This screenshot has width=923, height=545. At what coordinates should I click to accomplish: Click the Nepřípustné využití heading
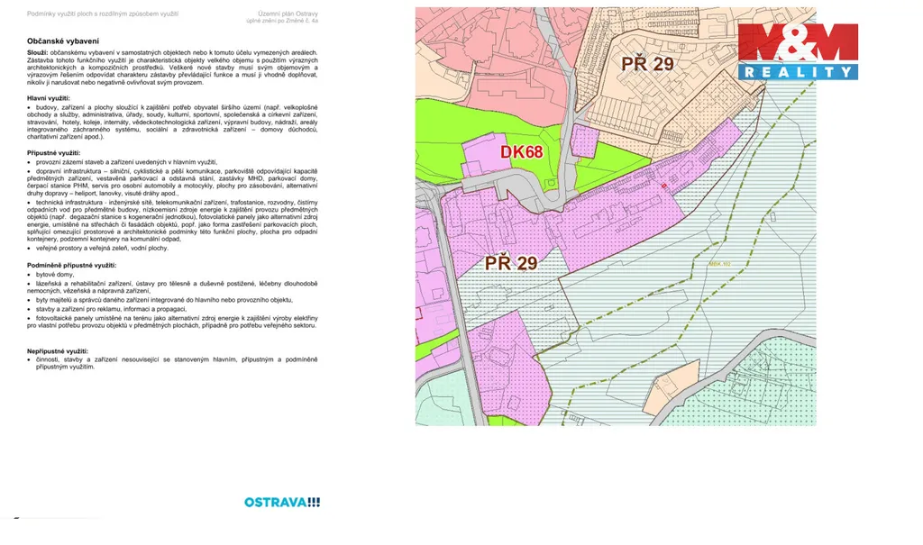[x=57, y=350]
